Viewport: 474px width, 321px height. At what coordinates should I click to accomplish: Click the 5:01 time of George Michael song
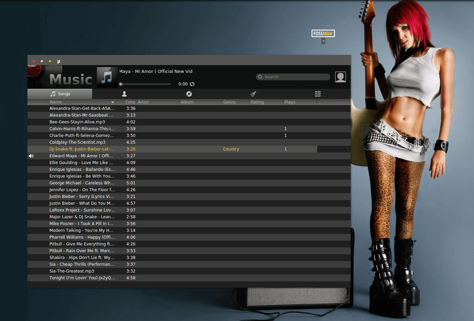[x=131, y=183]
